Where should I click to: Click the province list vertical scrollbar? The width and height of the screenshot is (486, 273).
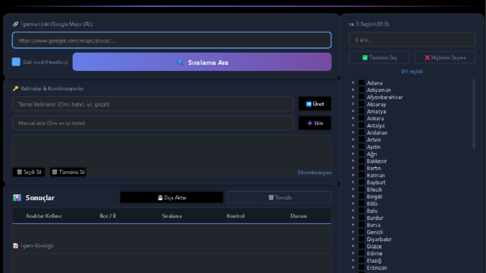click(x=474, y=114)
